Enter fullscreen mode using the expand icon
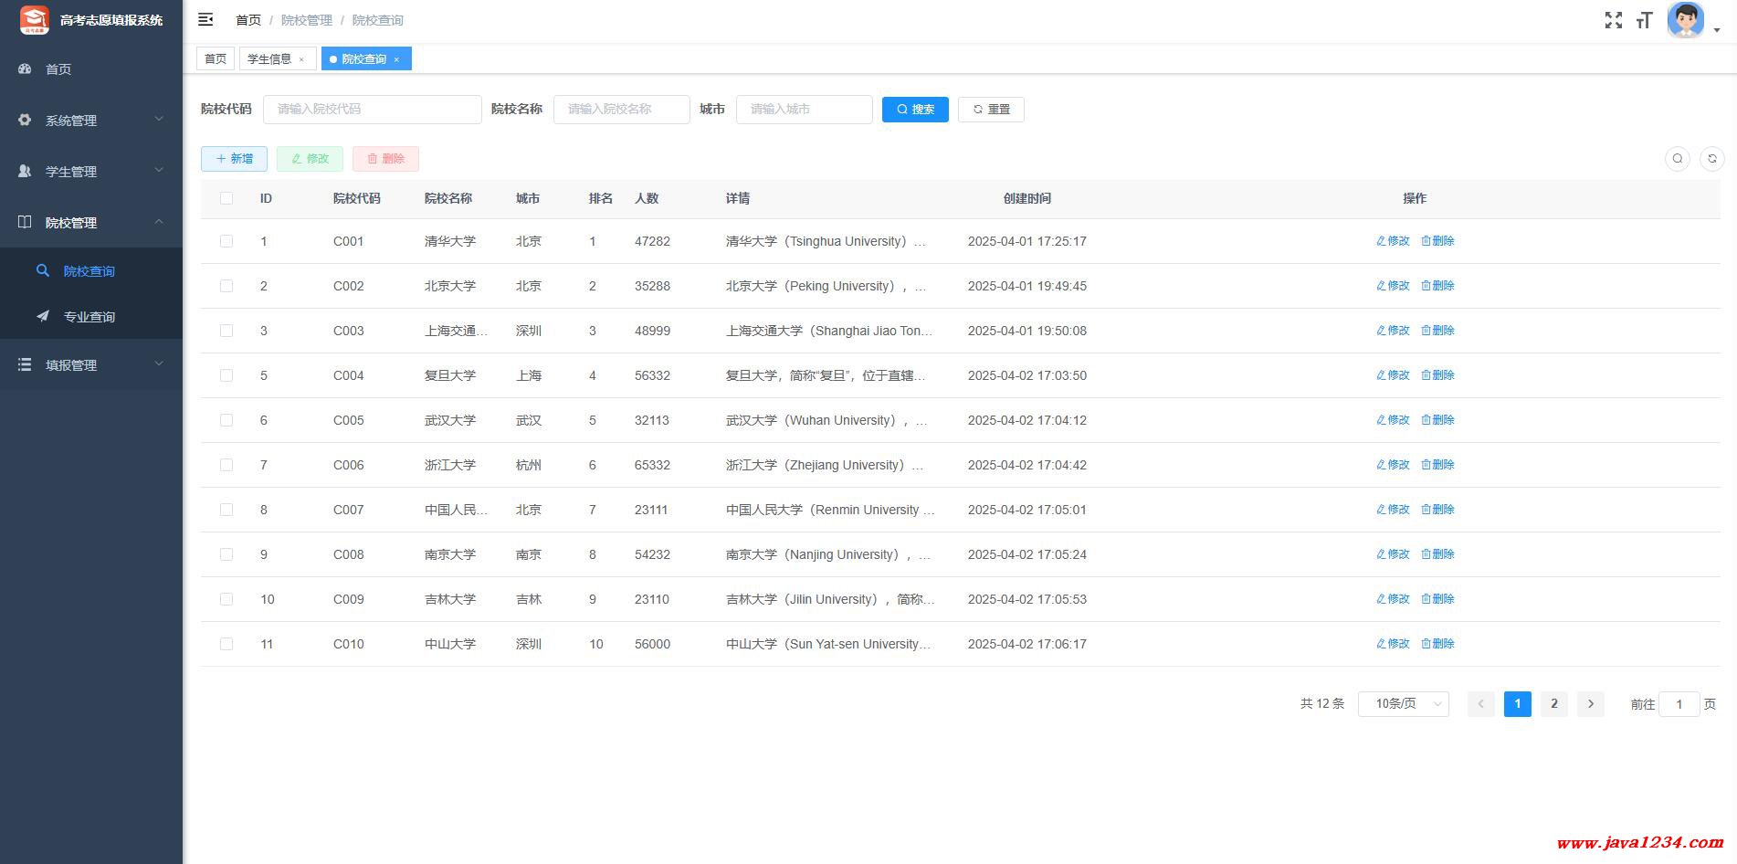This screenshot has height=864, width=1737. [x=1613, y=20]
